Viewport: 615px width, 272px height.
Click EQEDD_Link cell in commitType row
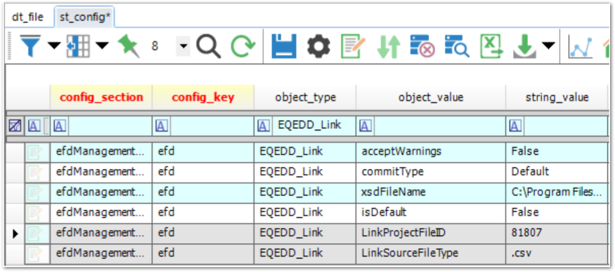coord(305,173)
